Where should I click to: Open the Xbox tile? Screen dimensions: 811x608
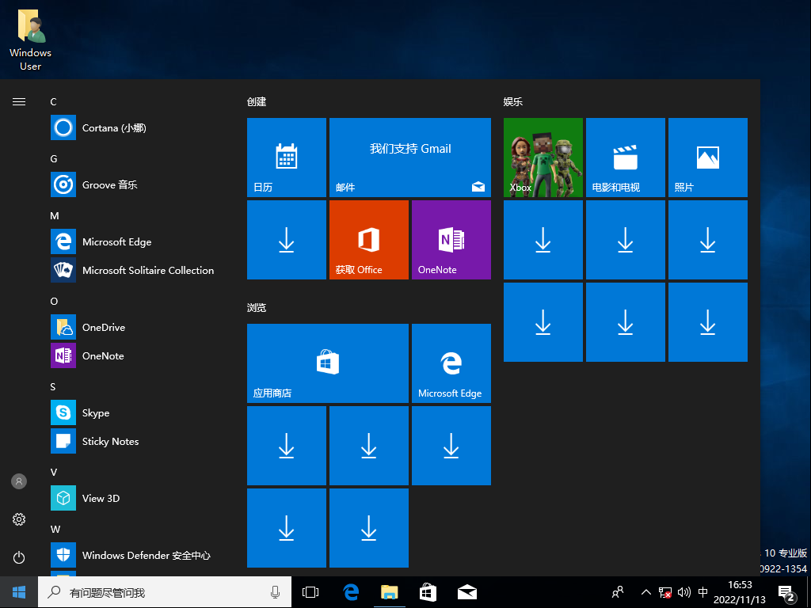click(543, 158)
